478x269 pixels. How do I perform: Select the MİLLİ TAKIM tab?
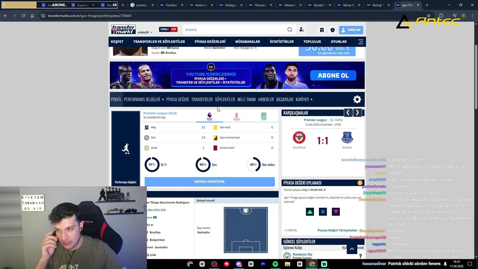coord(246,99)
